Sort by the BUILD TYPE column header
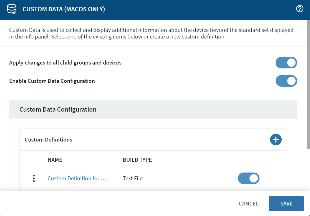 pyautogui.click(x=137, y=160)
